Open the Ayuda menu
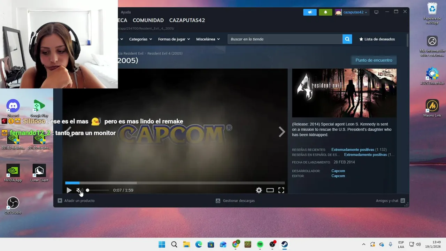 [x=126, y=12]
